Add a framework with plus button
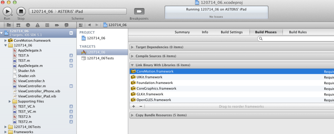 [x=133, y=106]
